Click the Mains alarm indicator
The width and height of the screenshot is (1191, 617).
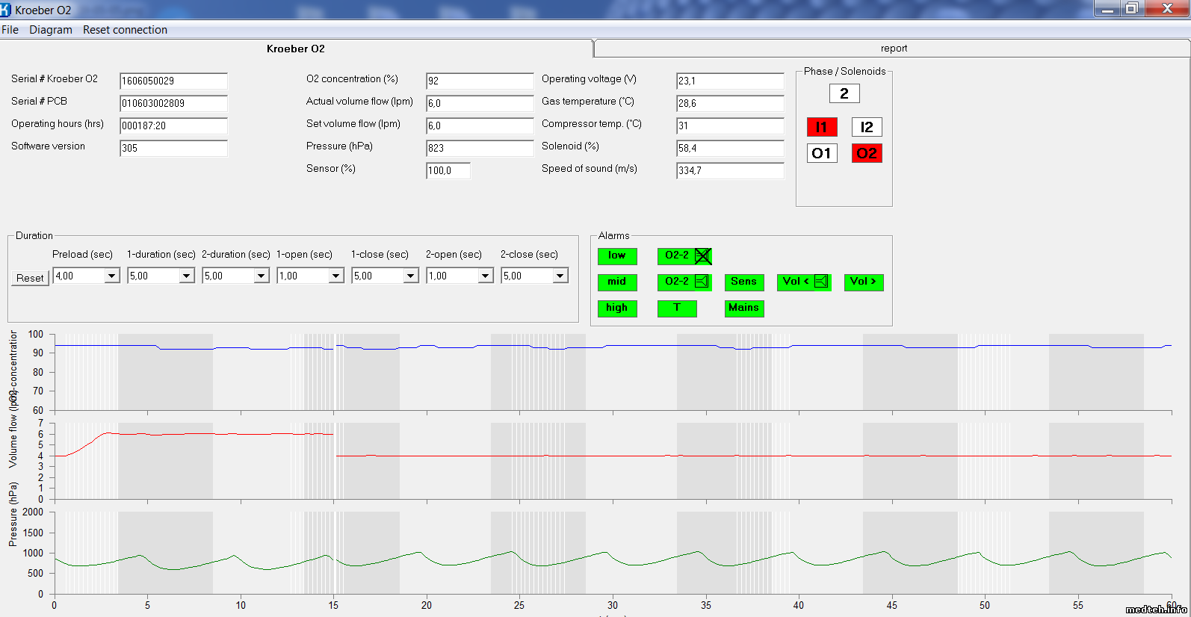(743, 308)
